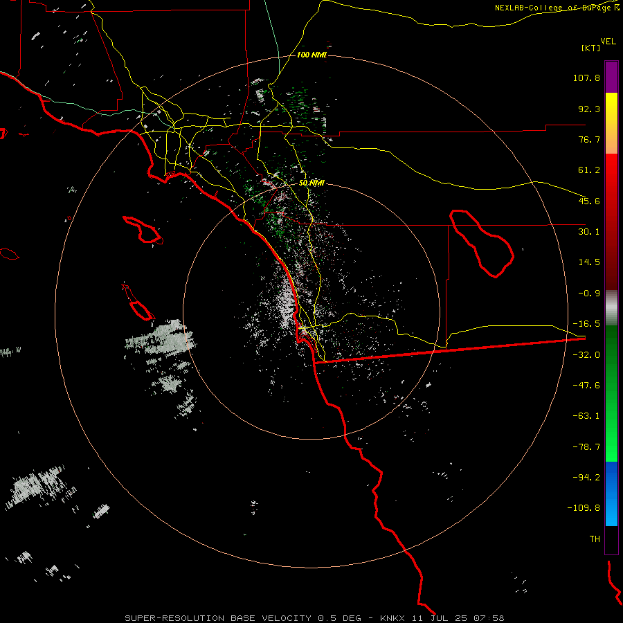Select the -0.9 legend value
The height and width of the screenshot is (623, 623).
click(589, 294)
